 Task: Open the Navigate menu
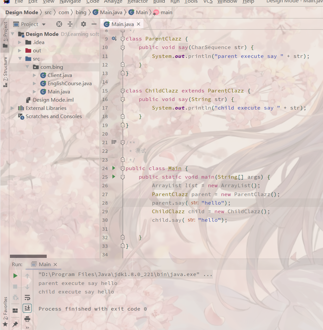(70, 2)
